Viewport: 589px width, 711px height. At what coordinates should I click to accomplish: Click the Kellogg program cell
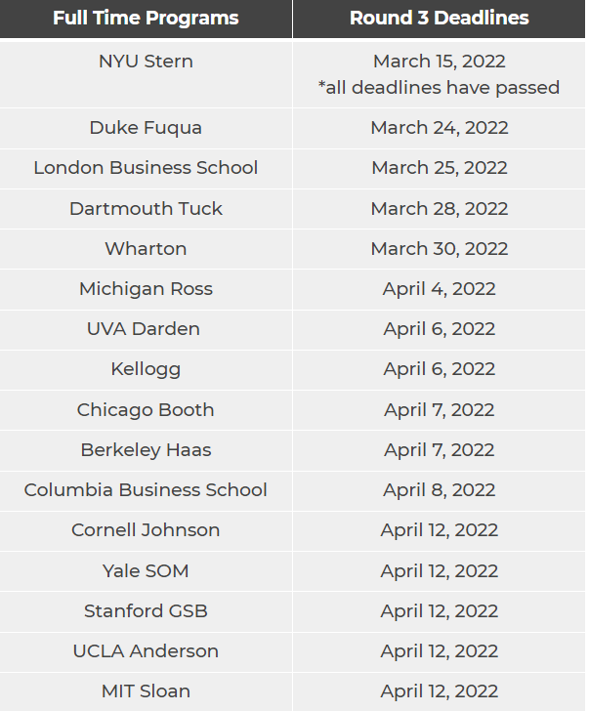click(x=146, y=369)
